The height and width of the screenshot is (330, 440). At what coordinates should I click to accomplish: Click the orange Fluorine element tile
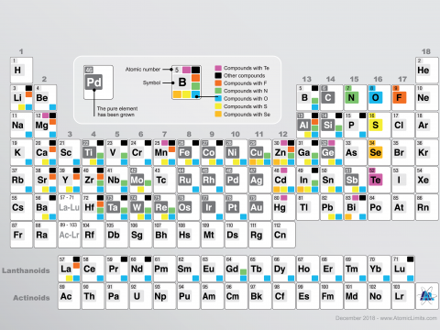point(403,98)
